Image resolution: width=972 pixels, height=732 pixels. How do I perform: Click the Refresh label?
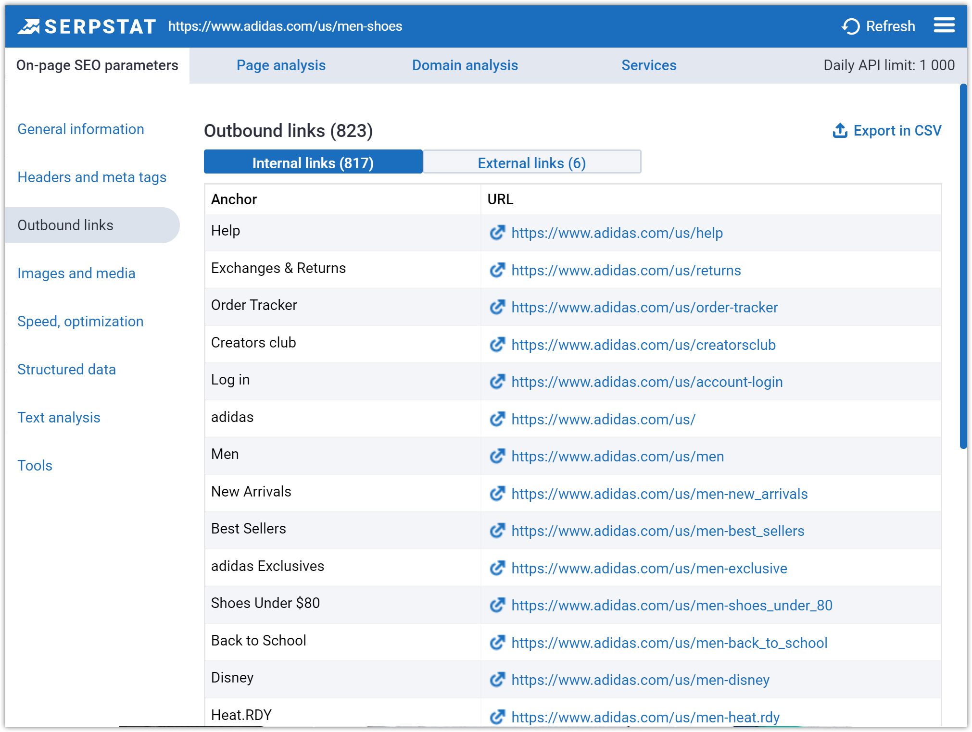(890, 26)
